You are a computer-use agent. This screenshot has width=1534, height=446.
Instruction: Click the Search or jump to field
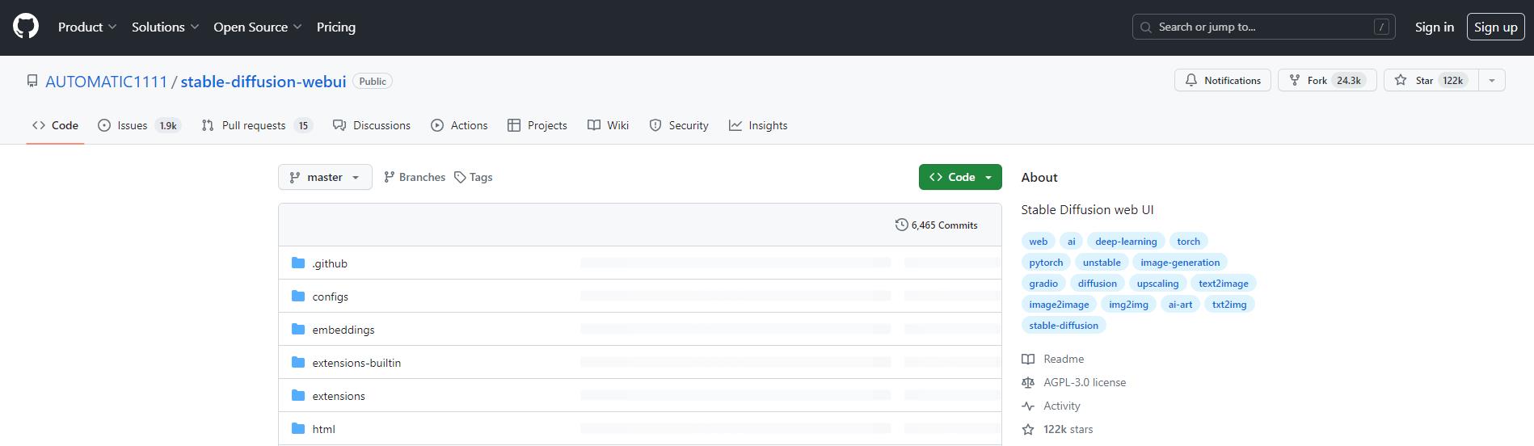[1263, 27]
